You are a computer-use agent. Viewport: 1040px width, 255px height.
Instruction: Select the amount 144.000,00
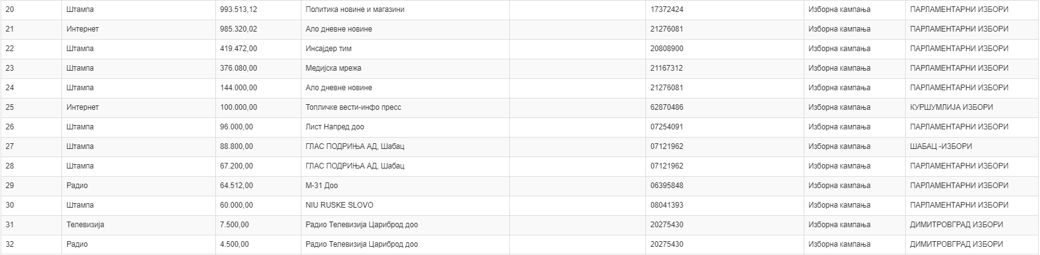click(239, 88)
